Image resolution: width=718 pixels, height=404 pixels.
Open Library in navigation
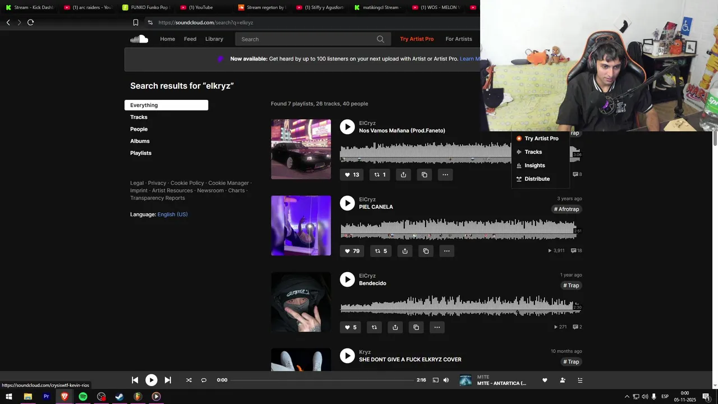(214, 39)
